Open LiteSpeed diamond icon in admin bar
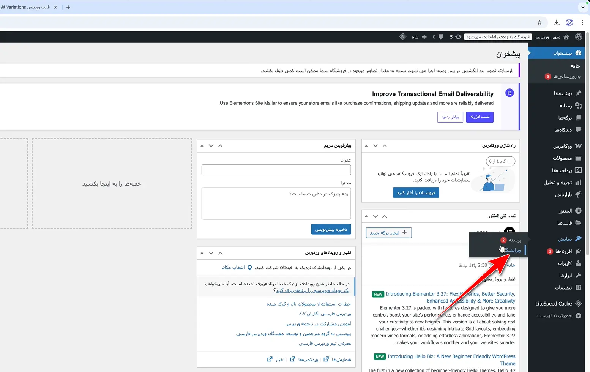 click(403, 37)
